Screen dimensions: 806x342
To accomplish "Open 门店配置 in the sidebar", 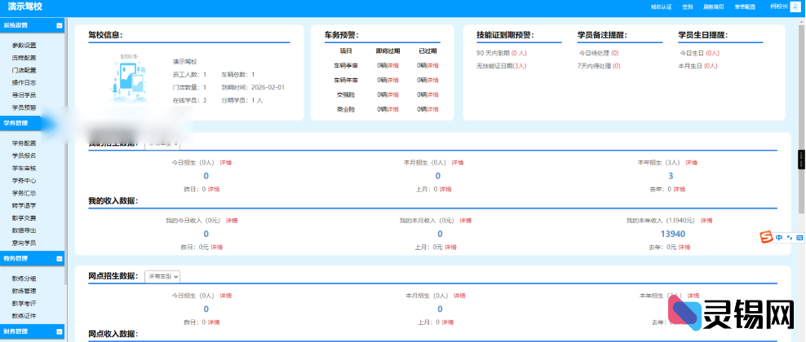I will click(x=24, y=70).
